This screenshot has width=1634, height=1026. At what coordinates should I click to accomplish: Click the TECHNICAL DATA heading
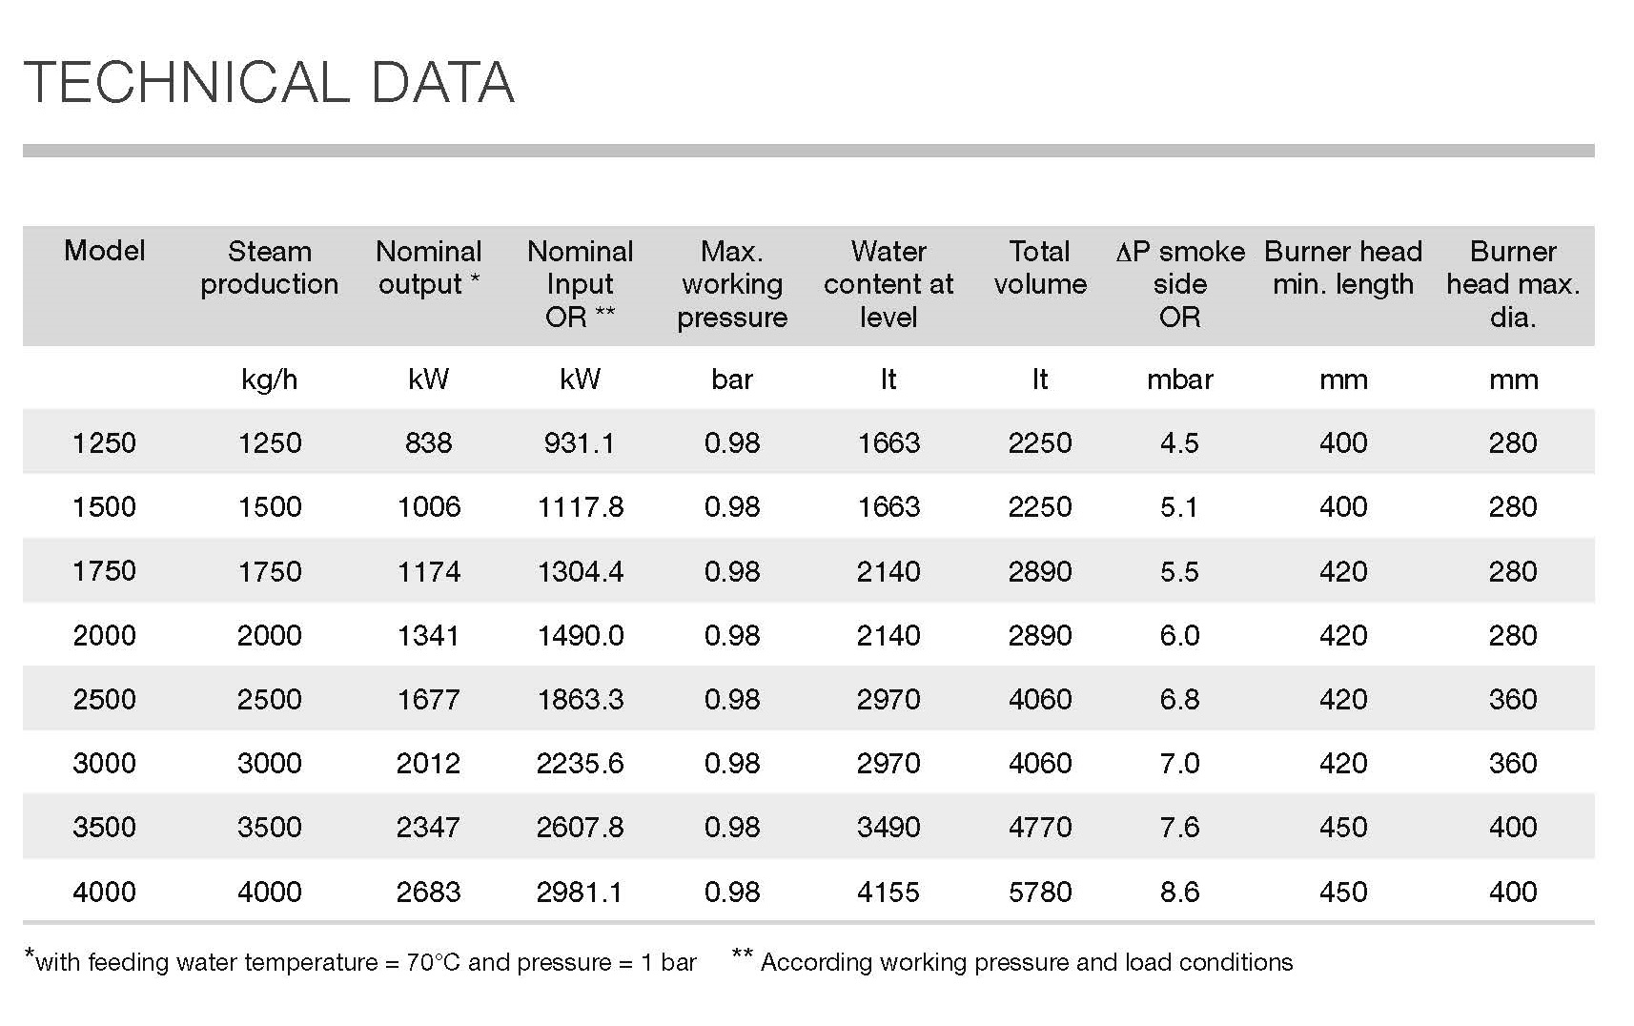point(269,83)
